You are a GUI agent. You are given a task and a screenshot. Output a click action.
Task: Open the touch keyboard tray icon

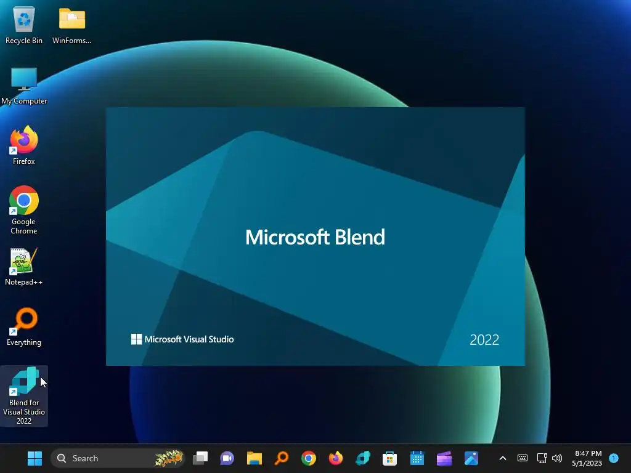523,458
